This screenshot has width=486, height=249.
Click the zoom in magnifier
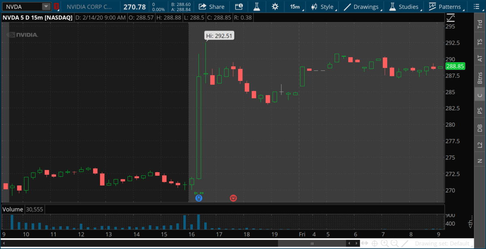(384, 243)
